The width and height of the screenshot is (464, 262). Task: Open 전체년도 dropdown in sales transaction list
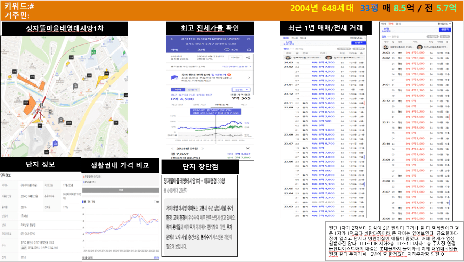[x=358, y=38]
